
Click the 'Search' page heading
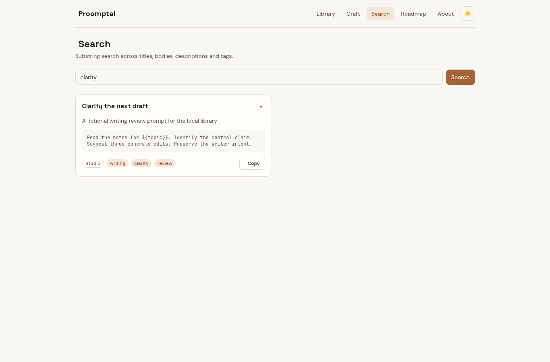coord(94,44)
